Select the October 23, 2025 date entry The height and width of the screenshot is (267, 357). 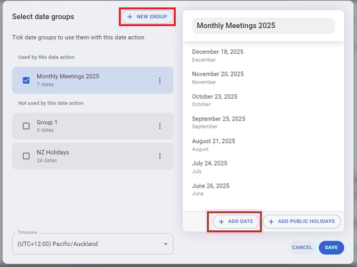[x=215, y=100]
